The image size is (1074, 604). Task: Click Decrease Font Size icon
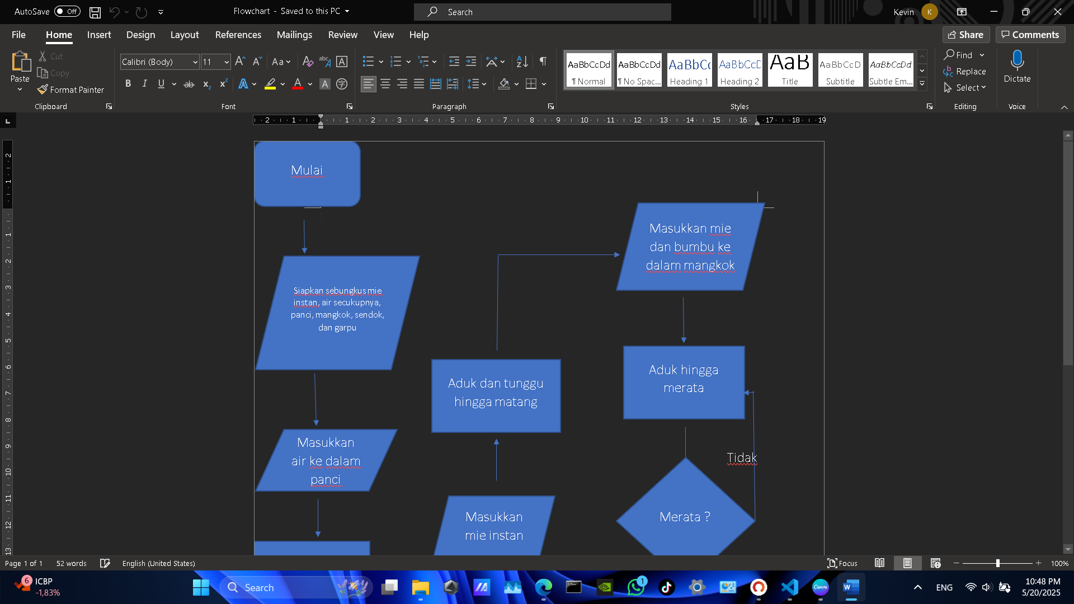pos(257,62)
